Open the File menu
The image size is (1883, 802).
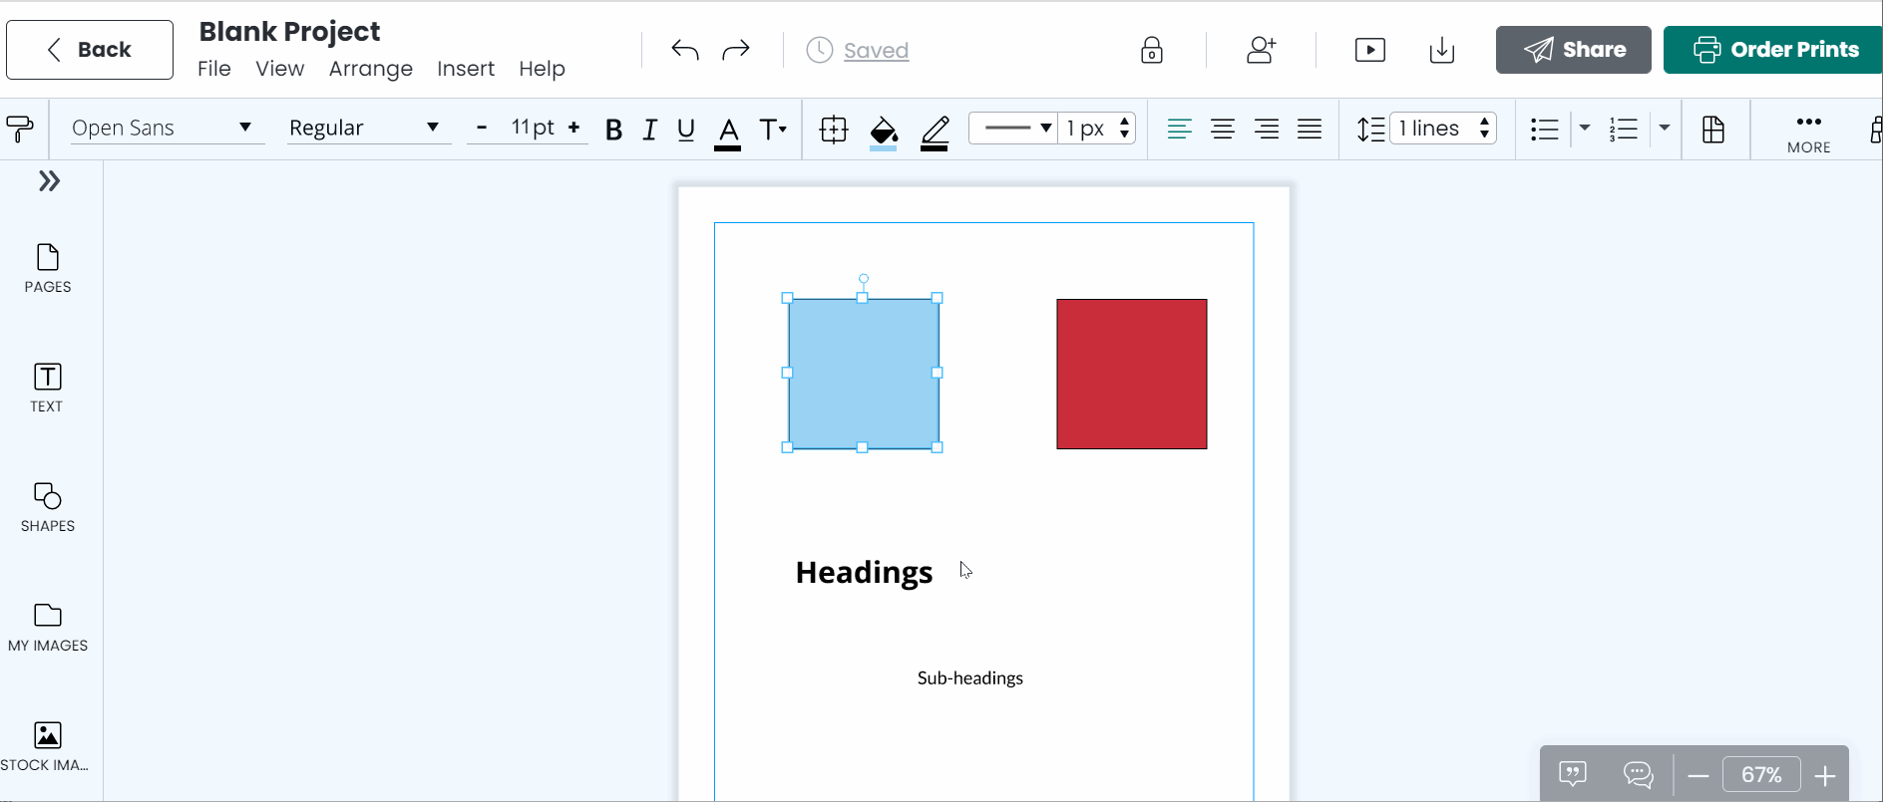[x=214, y=69]
